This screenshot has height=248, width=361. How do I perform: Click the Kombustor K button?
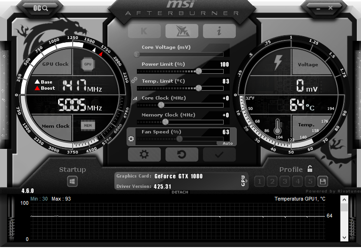pyautogui.click(x=144, y=31)
